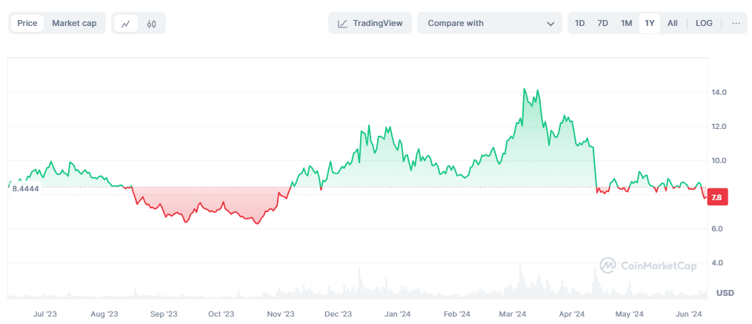Show All time price history

tap(672, 23)
